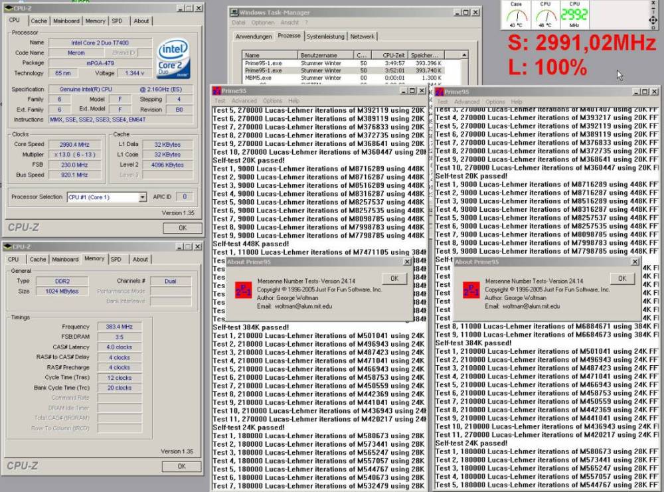The width and height of the screenshot is (664, 492).
Task: Click the Name field Intel Core 2 Duo T7400
Action: click(x=100, y=42)
